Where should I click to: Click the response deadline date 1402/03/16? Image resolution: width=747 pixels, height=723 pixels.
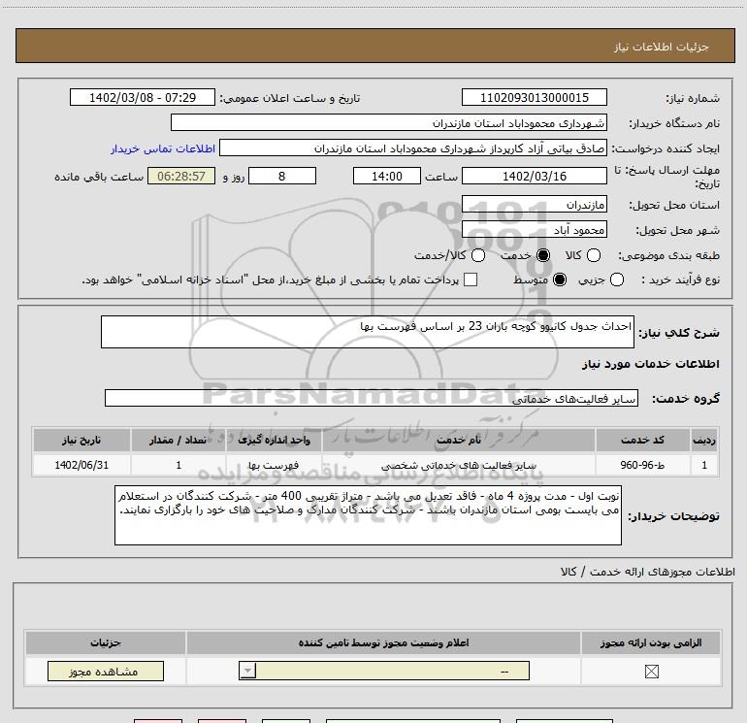[x=534, y=176]
